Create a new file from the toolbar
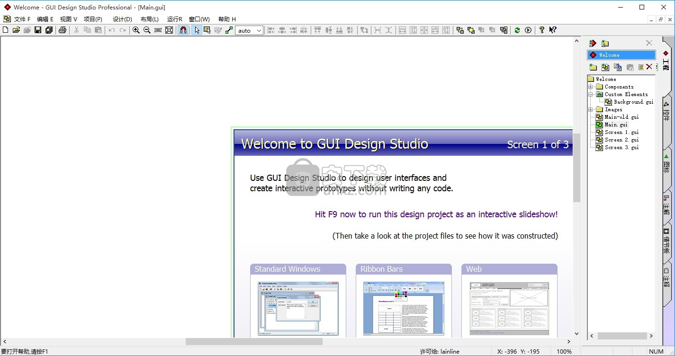The width and height of the screenshot is (675, 356). (x=6, y=30)
